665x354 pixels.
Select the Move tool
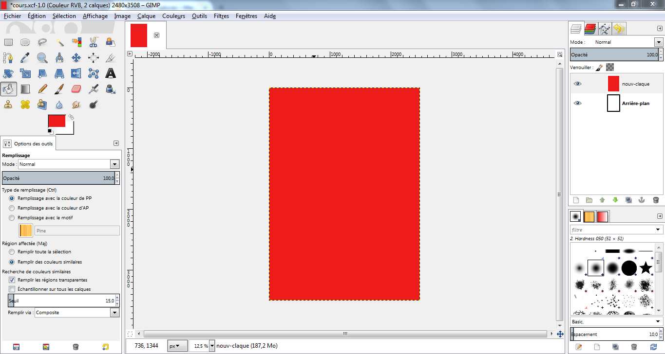coord(76,58)
